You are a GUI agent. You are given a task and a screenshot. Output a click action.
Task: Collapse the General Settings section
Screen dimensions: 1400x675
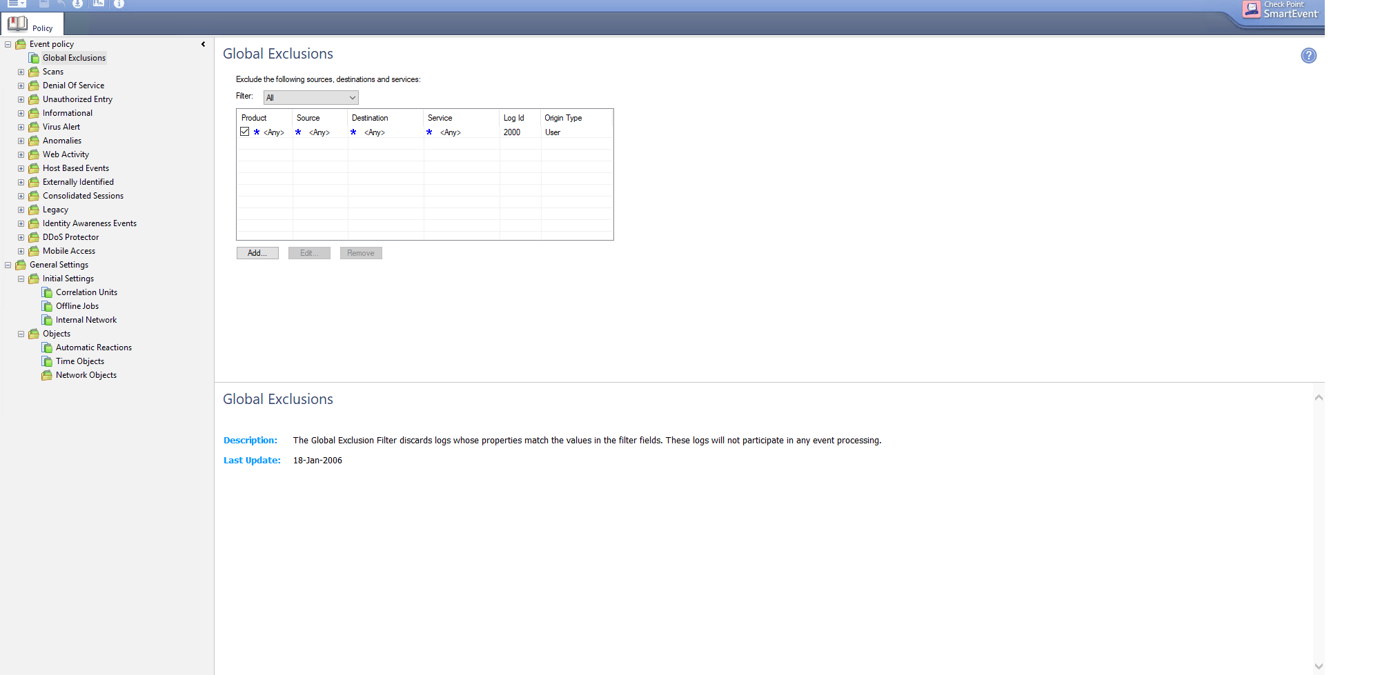coord(7,264)
